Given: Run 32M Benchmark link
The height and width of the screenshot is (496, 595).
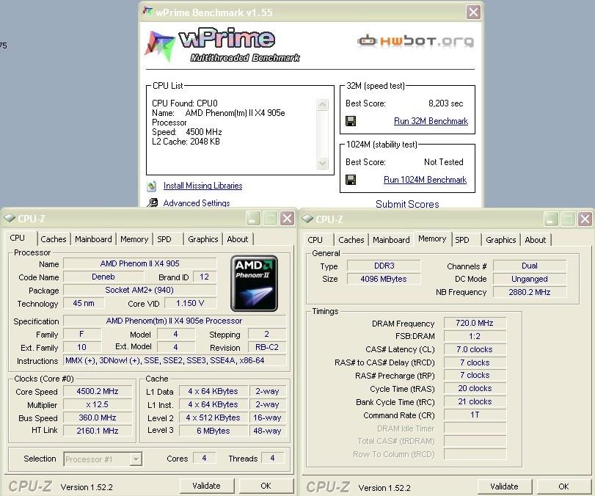Looking at the screenshot, I should [x=431, y=121].
